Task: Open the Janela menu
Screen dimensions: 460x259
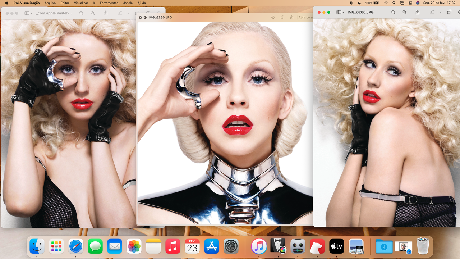Action: (128, 3)
